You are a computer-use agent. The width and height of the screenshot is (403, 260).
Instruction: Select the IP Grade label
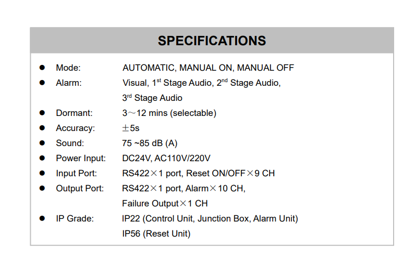click(75, 218)
